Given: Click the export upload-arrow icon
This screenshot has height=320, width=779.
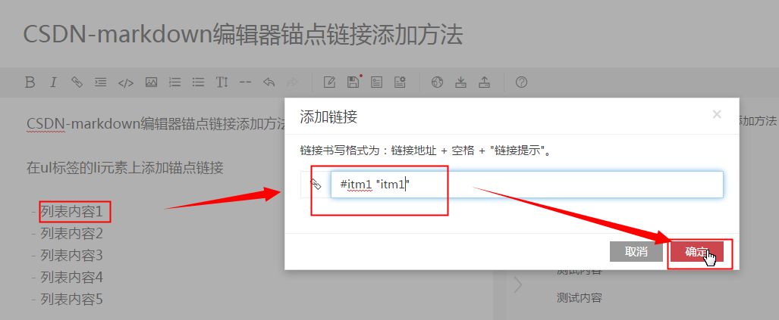Looking at the screenshot, I should point(485,82).
